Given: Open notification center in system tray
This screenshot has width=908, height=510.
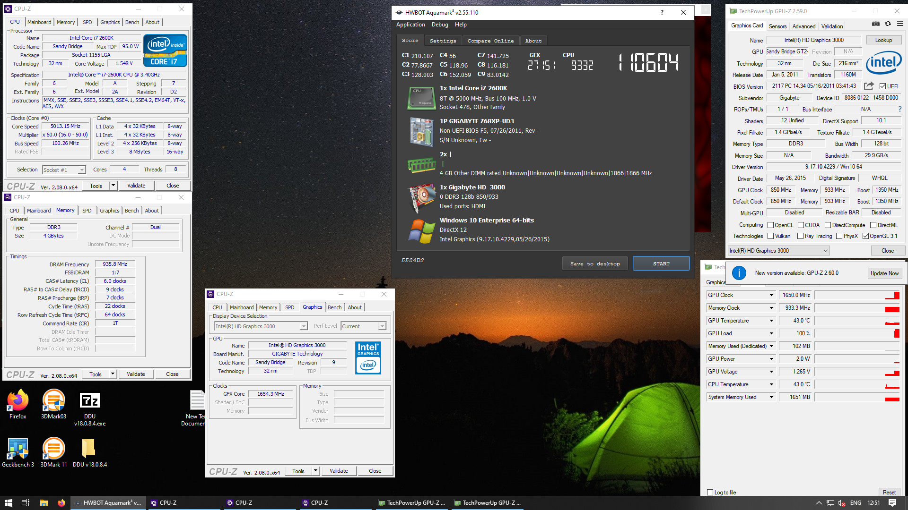Looking at the screenshot, I should pos(892,503).
